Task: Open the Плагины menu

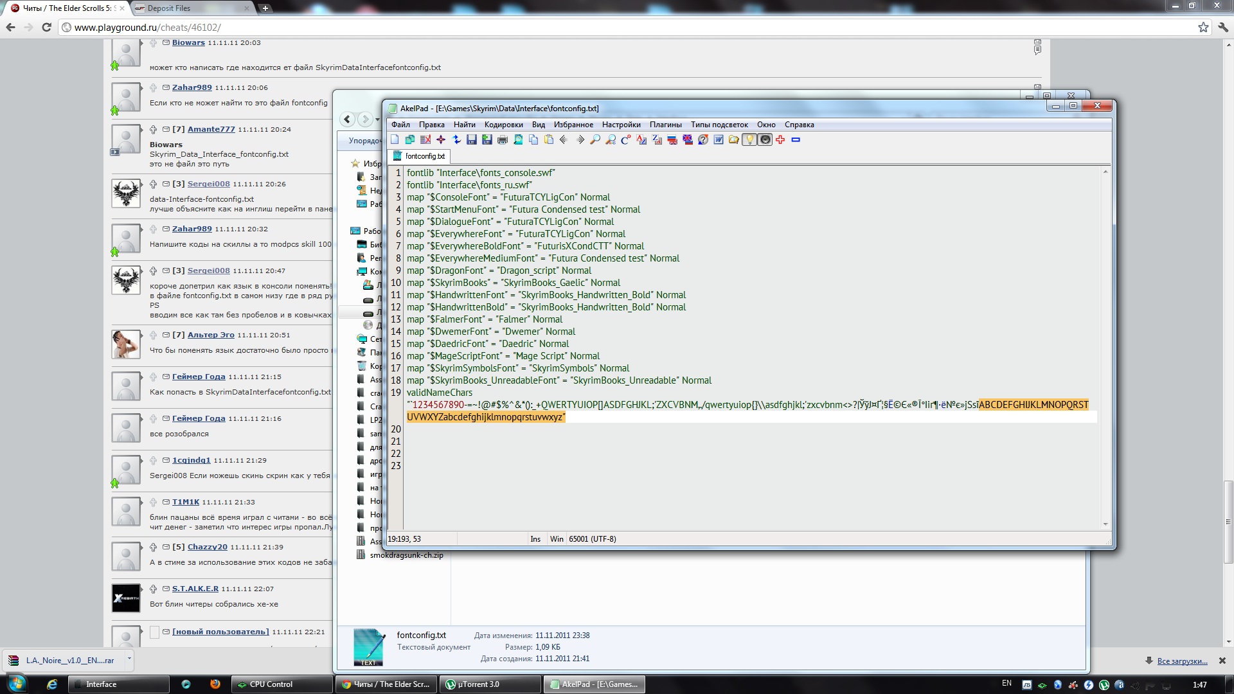Action: pos(665,125)
